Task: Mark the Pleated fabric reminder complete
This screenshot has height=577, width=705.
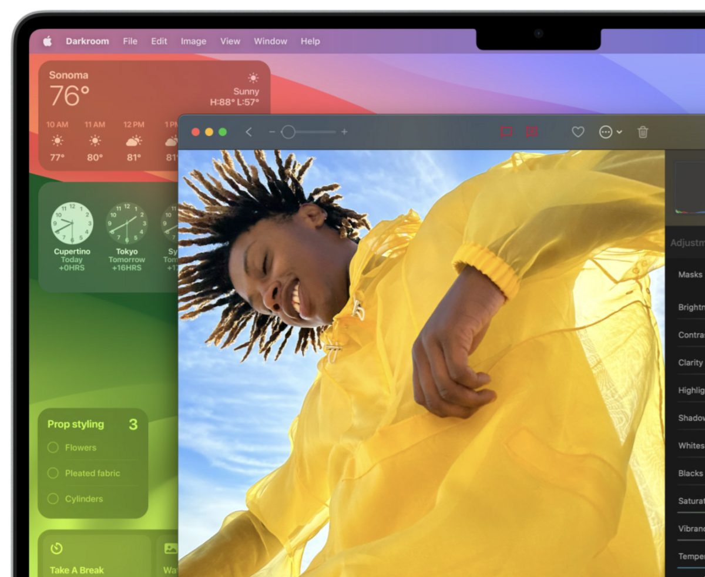Action: 53,473
